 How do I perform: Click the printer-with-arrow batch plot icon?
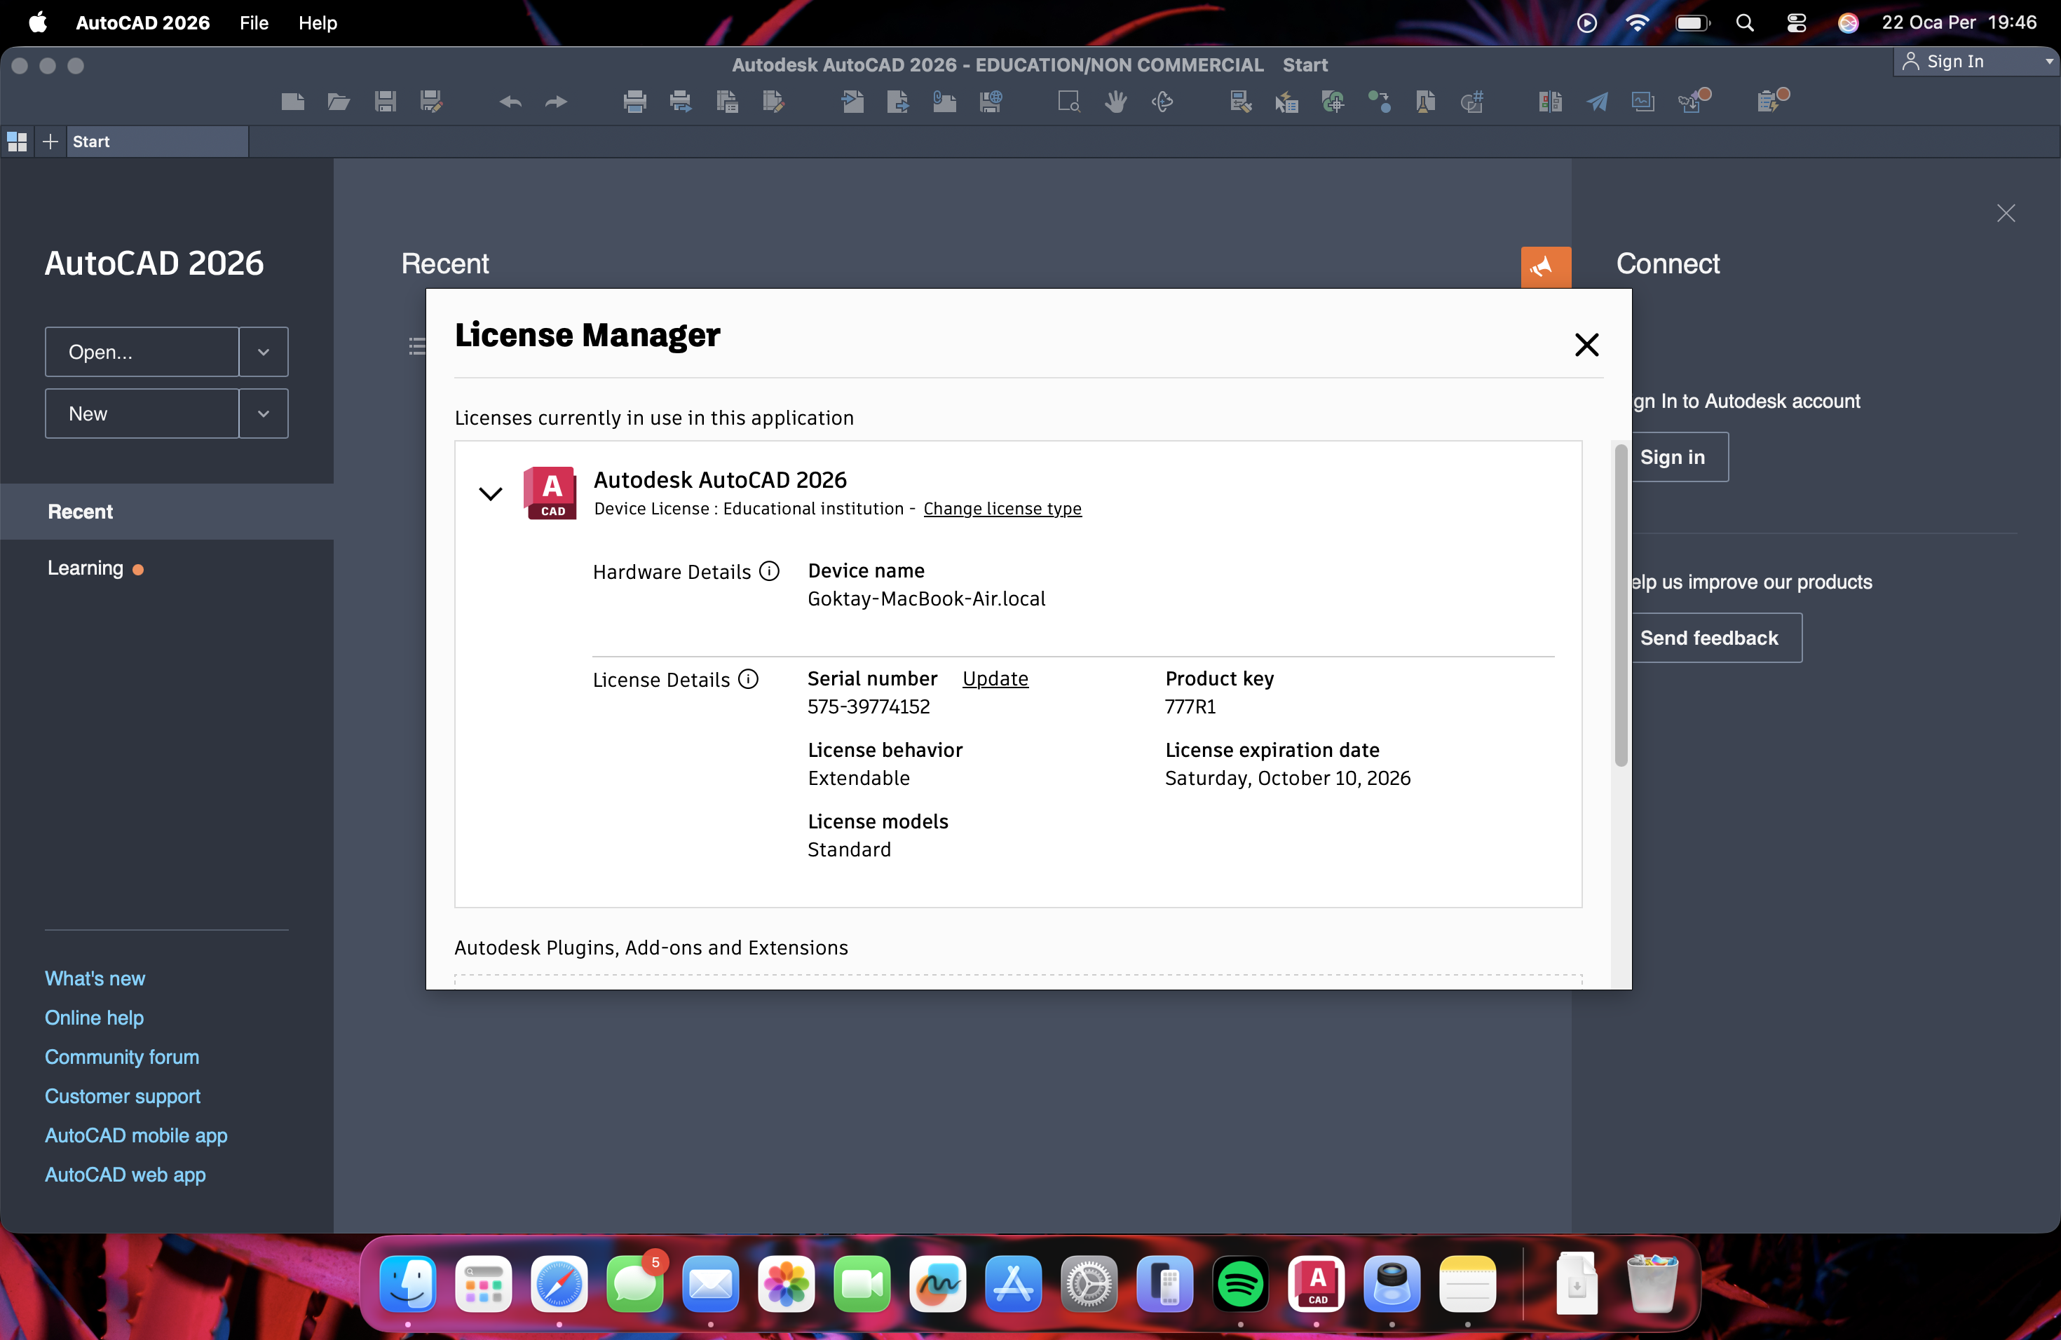coord(681,102)
